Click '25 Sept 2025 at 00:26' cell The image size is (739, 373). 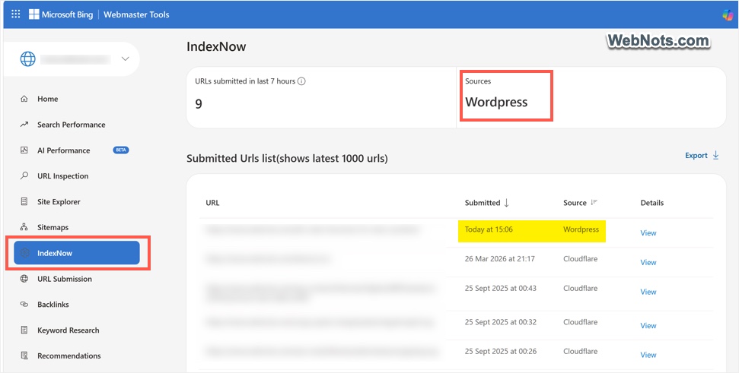tap(501, 352)
